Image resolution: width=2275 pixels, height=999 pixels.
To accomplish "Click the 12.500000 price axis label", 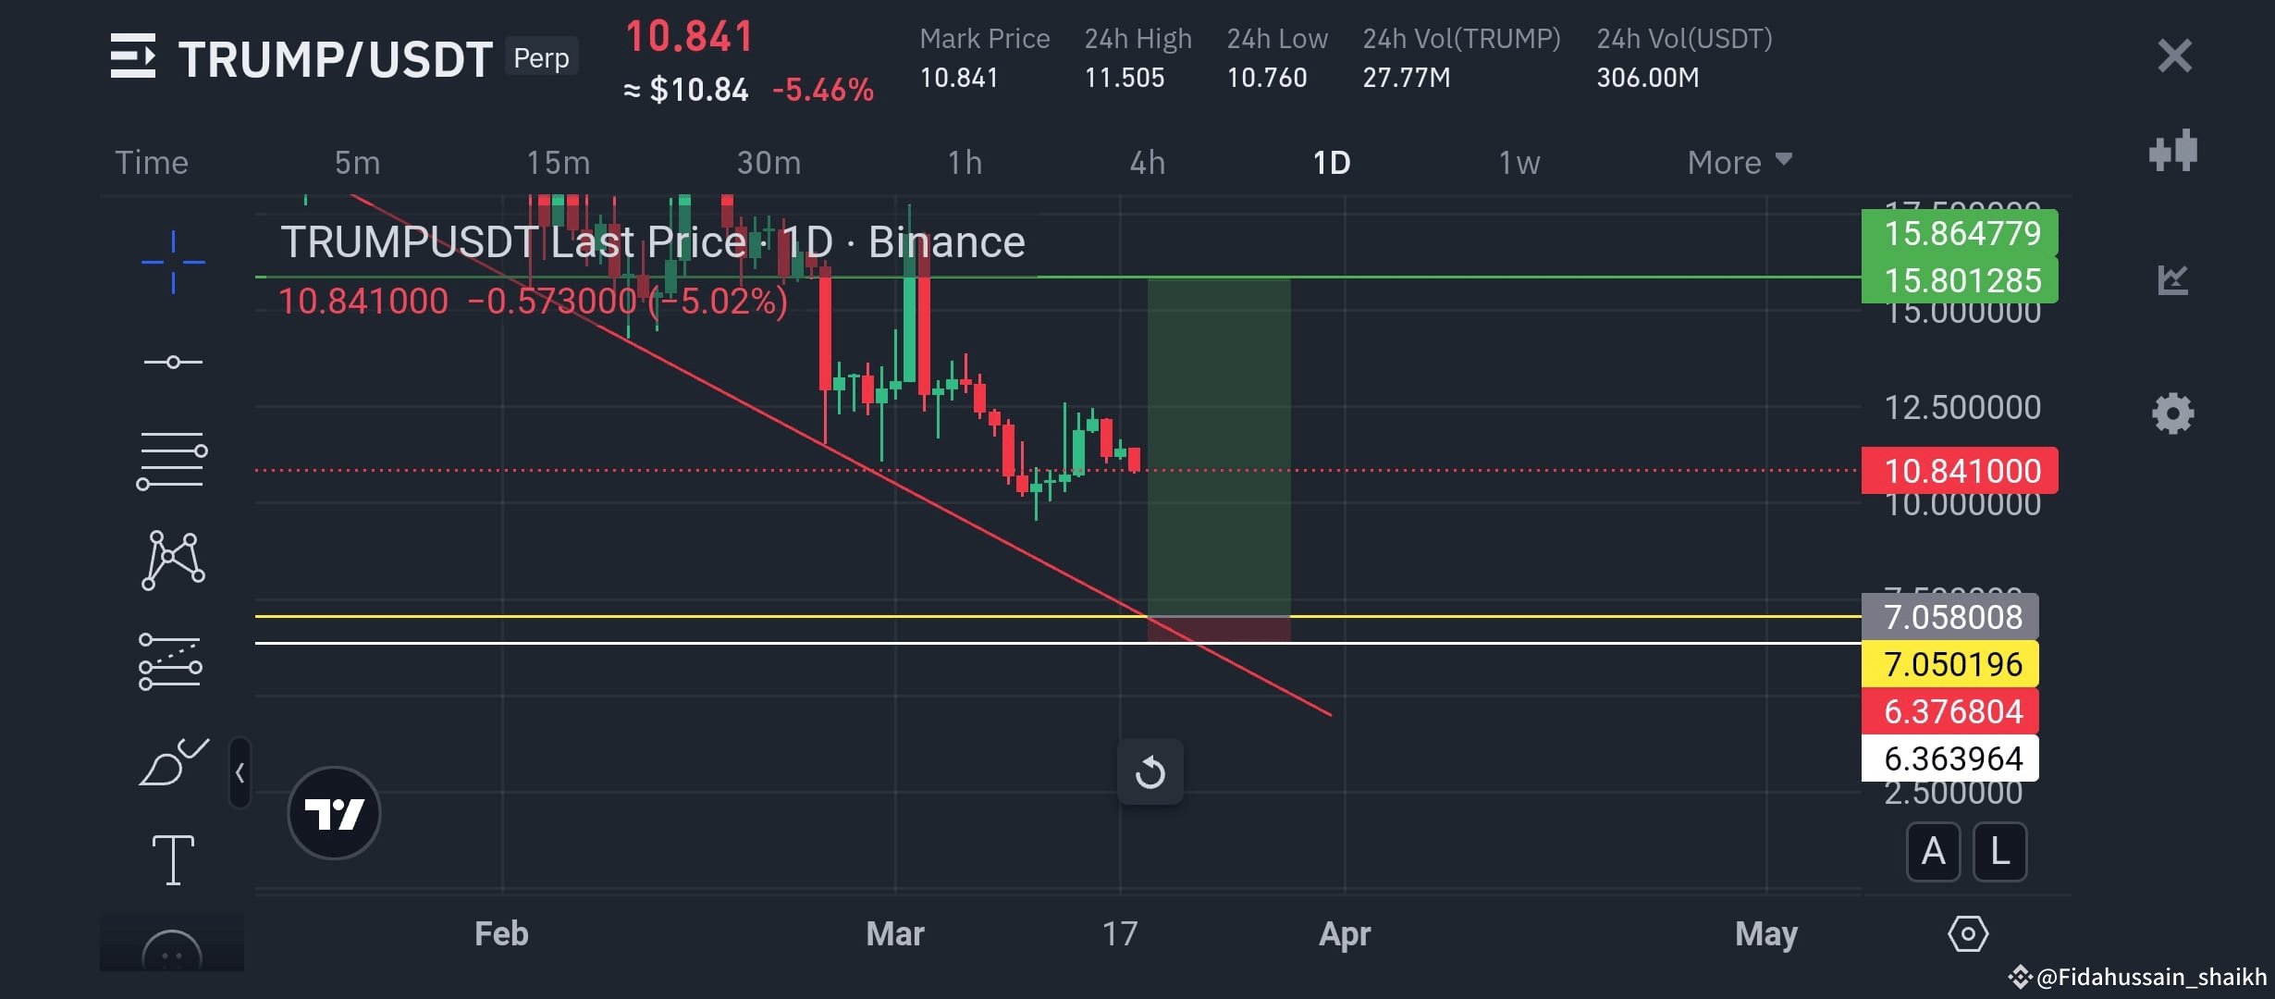I will 1962,407.
